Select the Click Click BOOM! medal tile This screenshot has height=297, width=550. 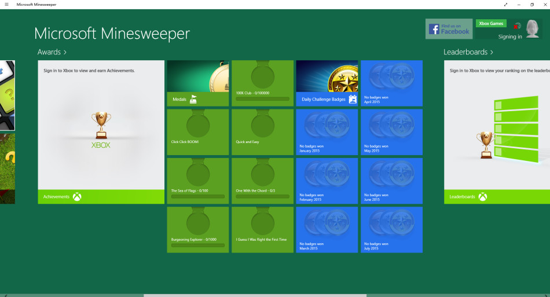point(197,132)
